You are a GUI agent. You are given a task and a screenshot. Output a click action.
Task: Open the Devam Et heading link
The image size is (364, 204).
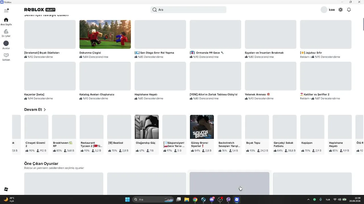[33, 110]
